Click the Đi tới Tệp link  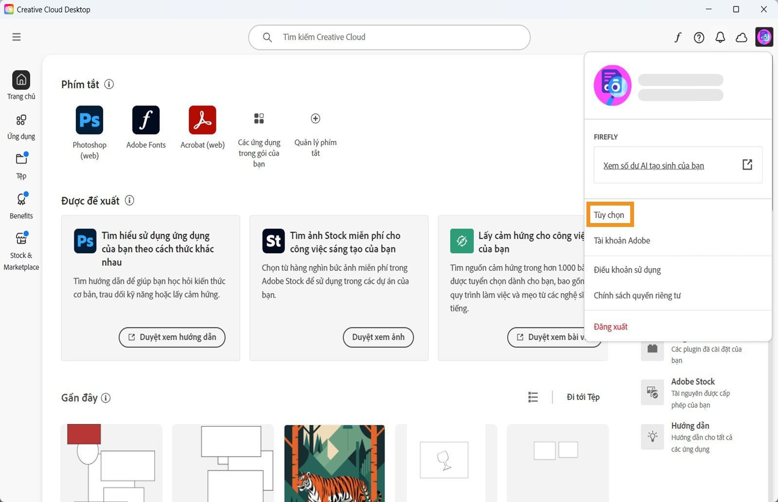coord(583,397)
